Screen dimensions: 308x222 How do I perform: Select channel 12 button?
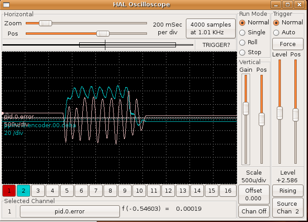click(x=168, y=191)
